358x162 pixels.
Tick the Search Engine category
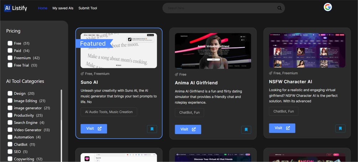click(10, 122)
